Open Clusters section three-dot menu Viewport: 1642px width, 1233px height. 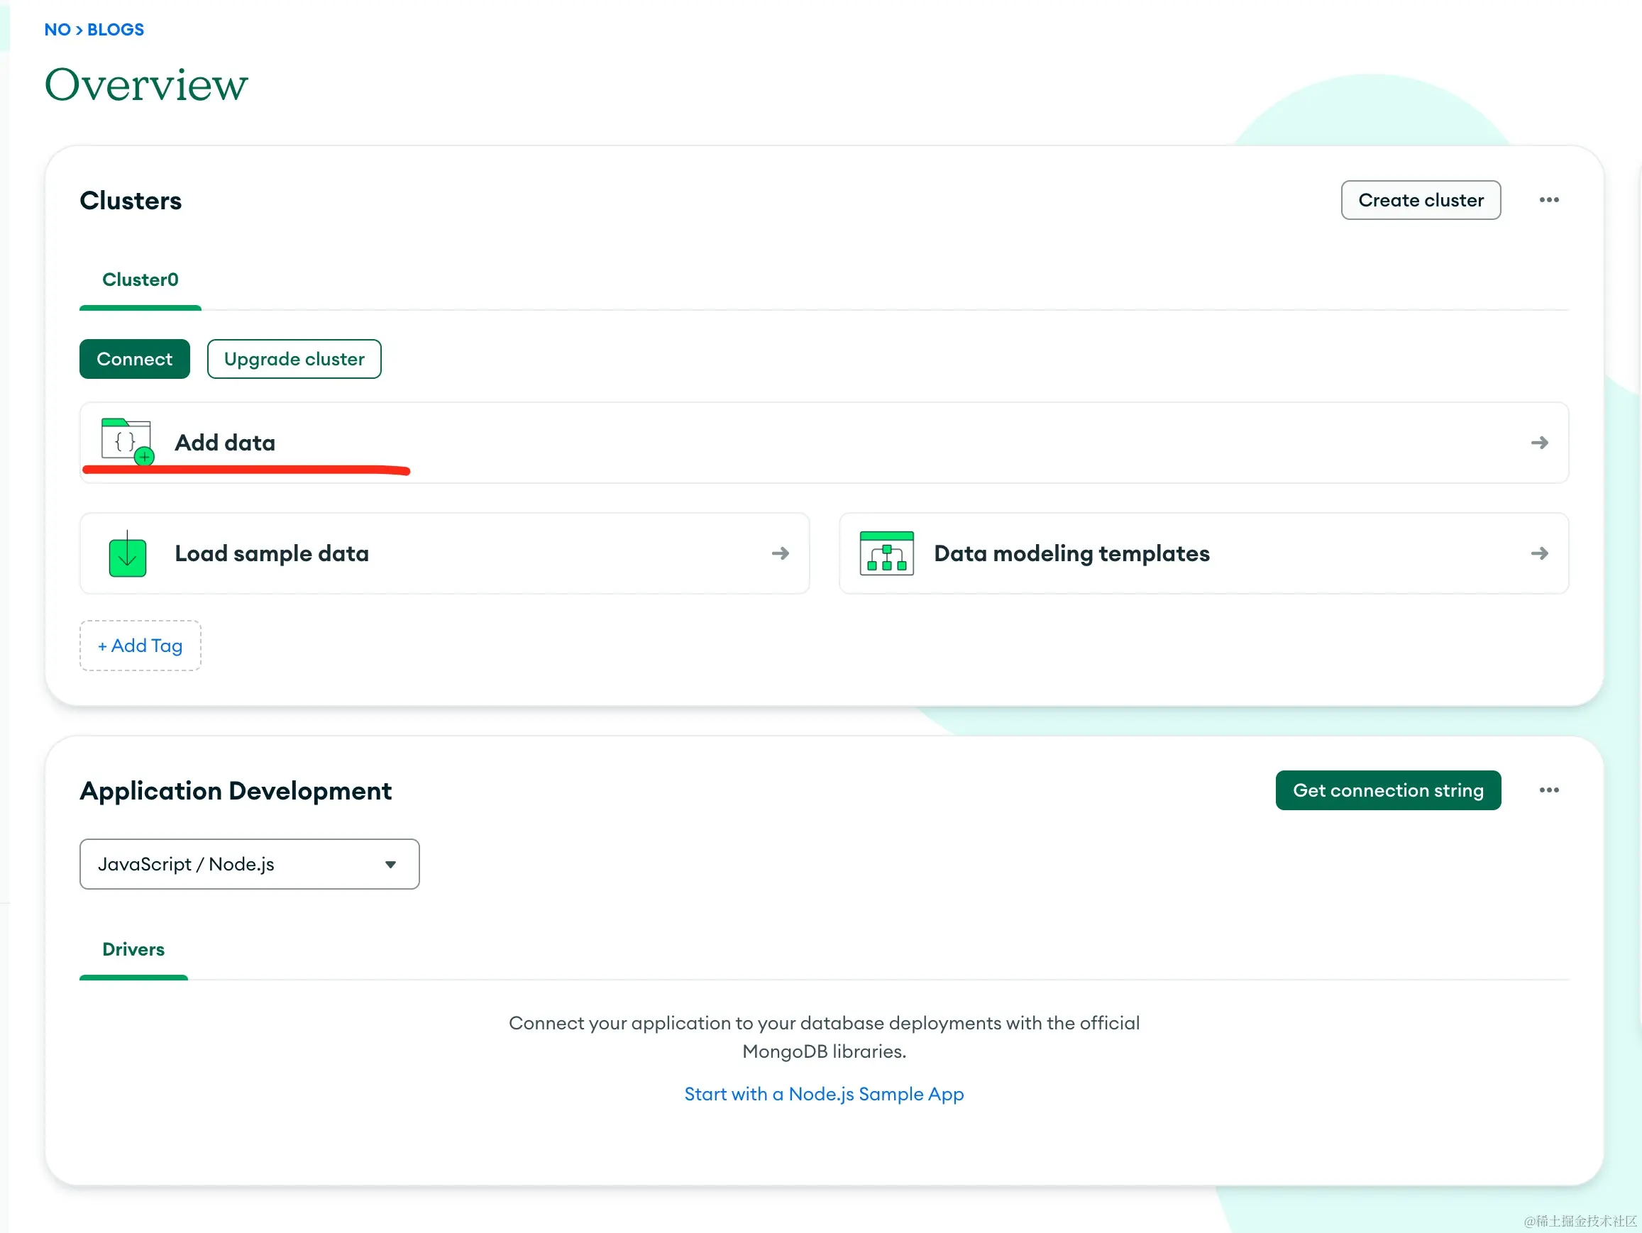pyautogui.click(x=1548, y=201)
